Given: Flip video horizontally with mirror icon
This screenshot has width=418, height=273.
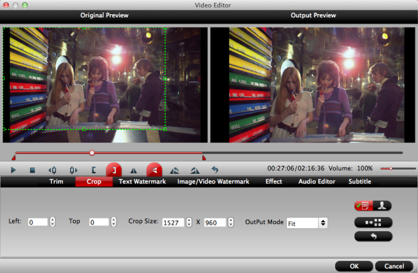Looking at the screenshot, I should 134,170.
